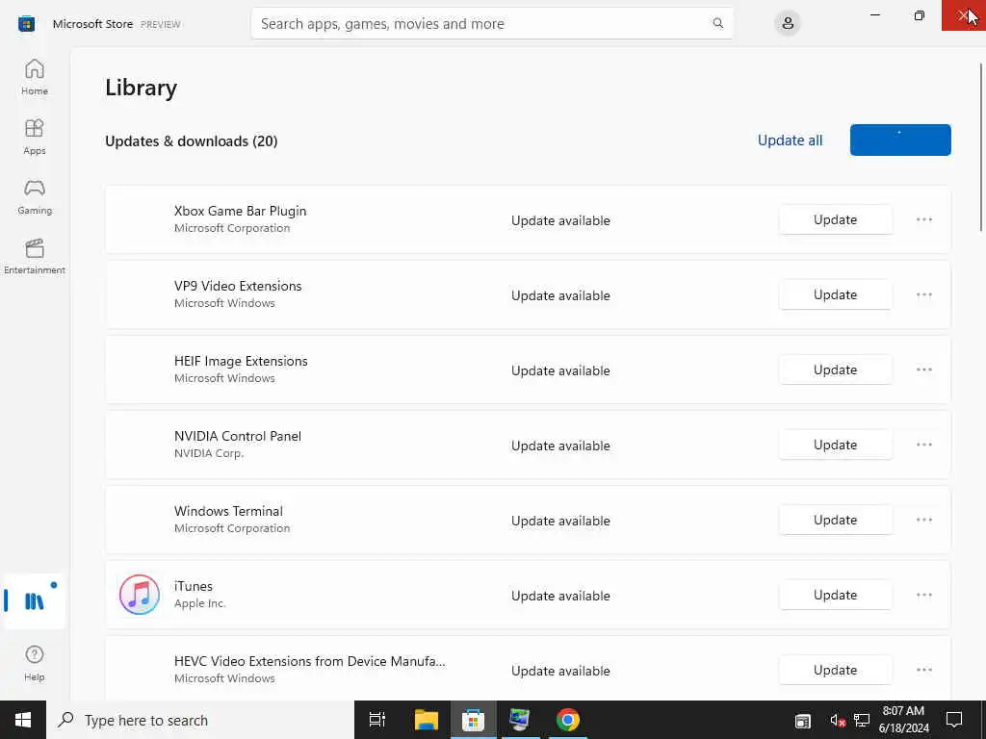Select the Windows Terminal title
The image size is (986, 739).
(x=228, y=511)
